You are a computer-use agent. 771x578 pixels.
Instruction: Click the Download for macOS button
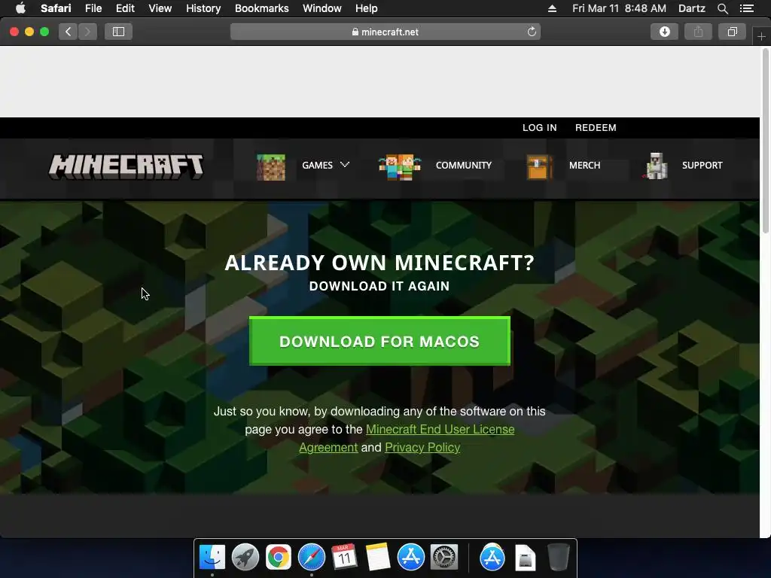[379, 341]
